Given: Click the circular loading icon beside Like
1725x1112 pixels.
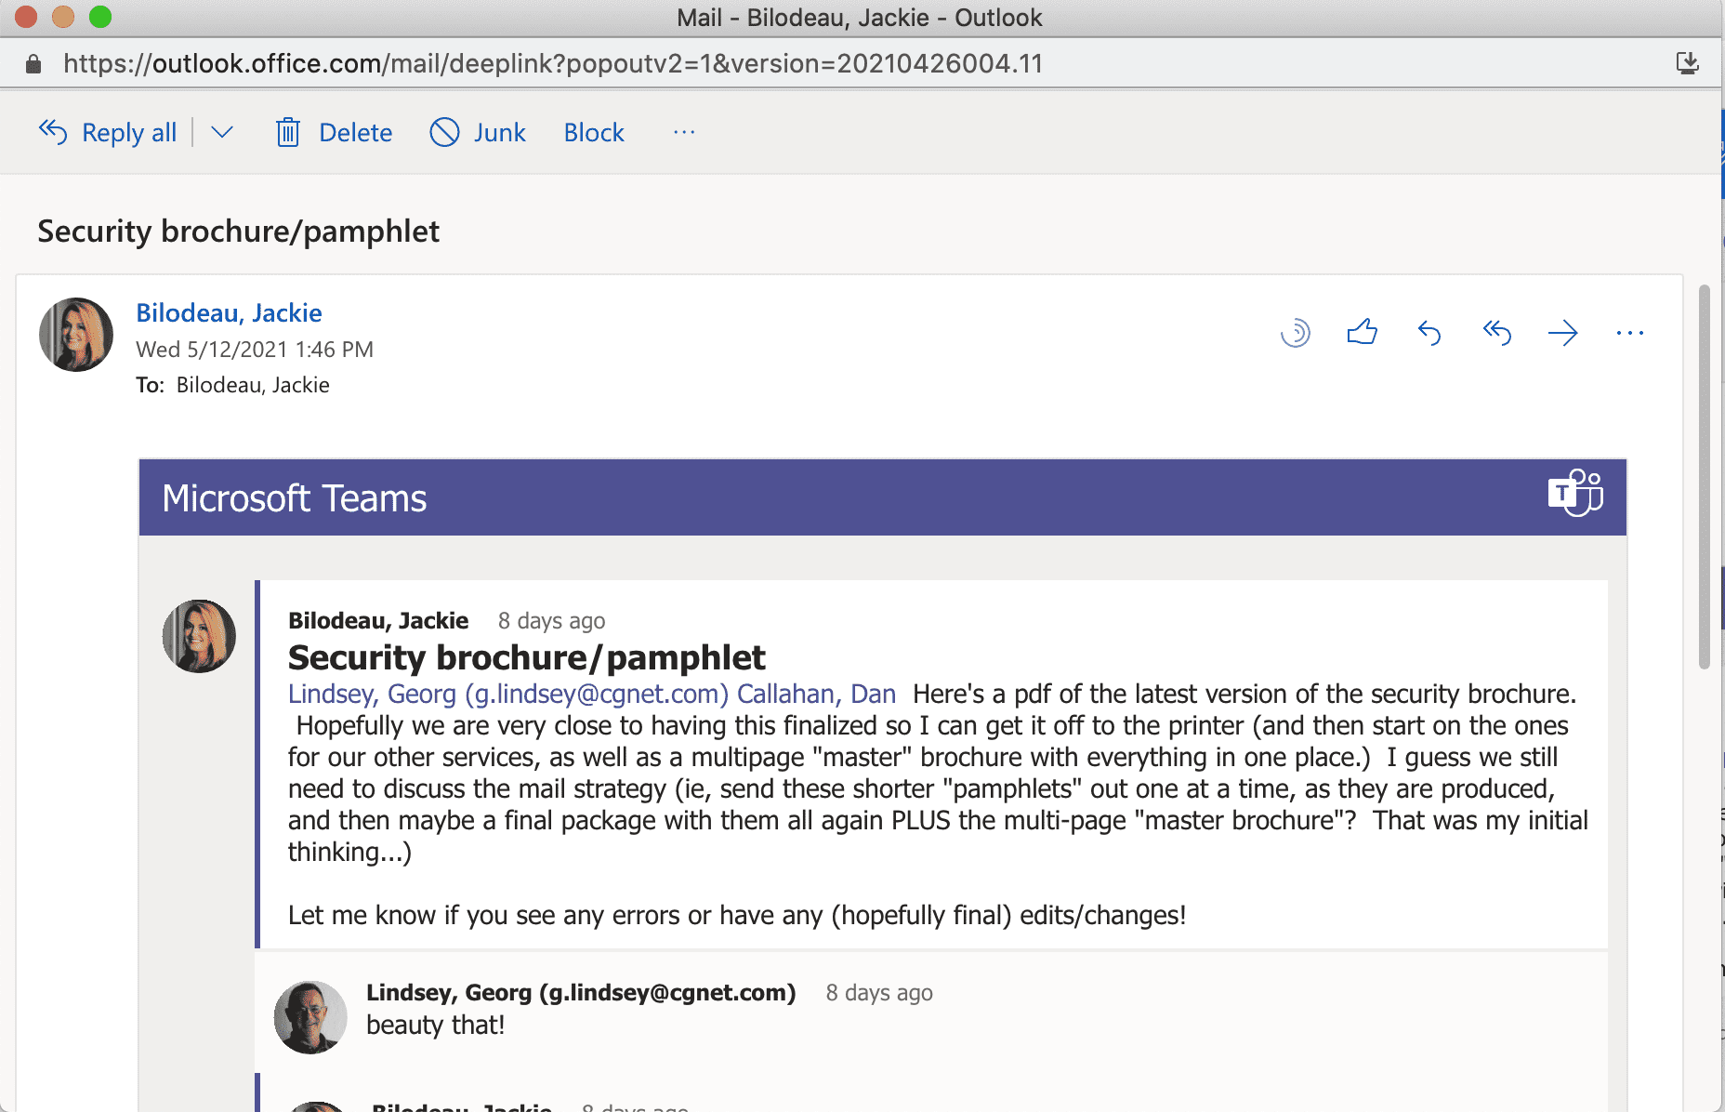Looking at the screenshot, I should click(x=1295, y=332).
